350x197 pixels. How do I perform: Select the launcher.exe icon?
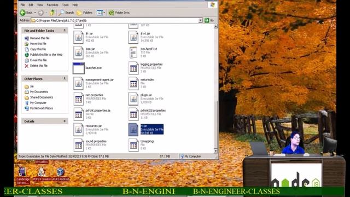click(x=78, y=68)
